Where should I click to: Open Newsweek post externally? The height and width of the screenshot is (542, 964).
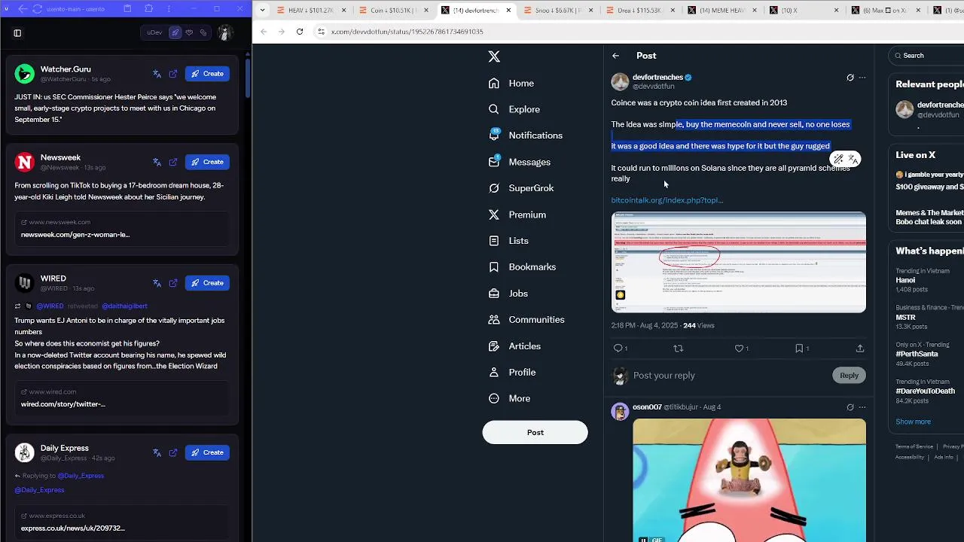coord(173,162)
